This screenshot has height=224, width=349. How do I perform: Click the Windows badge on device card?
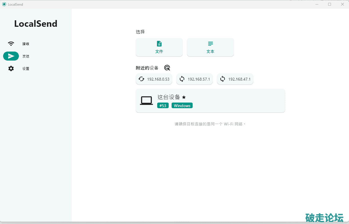tap(182, 106)
